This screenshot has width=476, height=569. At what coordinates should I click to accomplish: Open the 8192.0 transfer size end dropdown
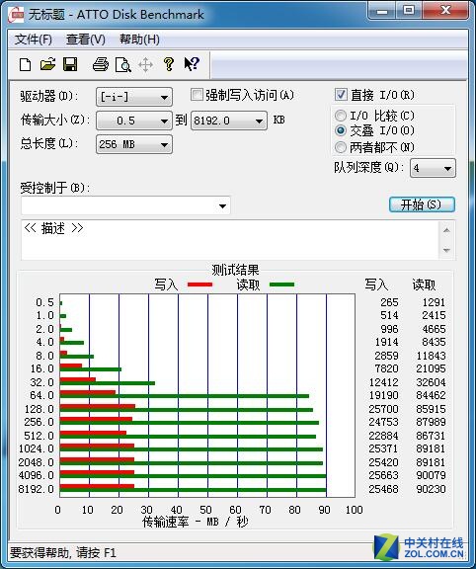(x=229, y=121)
